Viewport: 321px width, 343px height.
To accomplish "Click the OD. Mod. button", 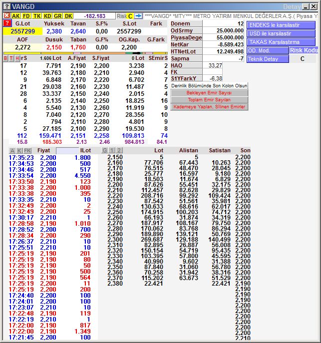I will tap(268, 51).
